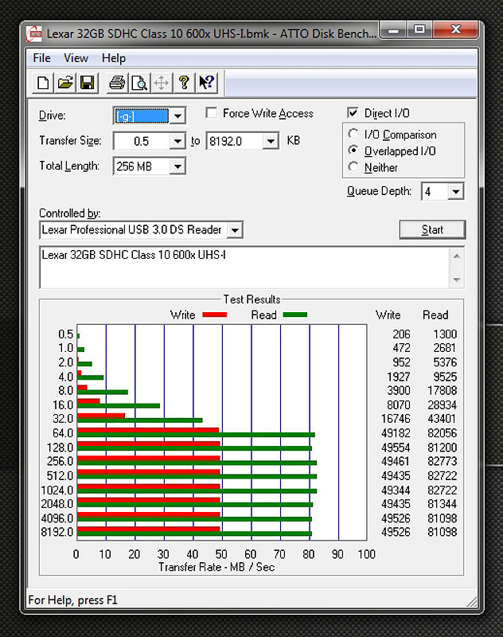Open a benchmark file via folder icon
This screenshot has height=637, width=503.
pyautogui.click(x=65, y=83)
